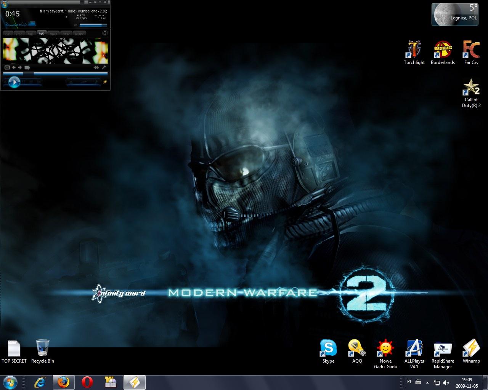
Task: Click the Winamp taskbar button
Action: (x=135, y=382)
